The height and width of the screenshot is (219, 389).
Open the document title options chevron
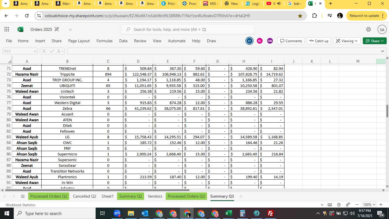coord(70,29)
